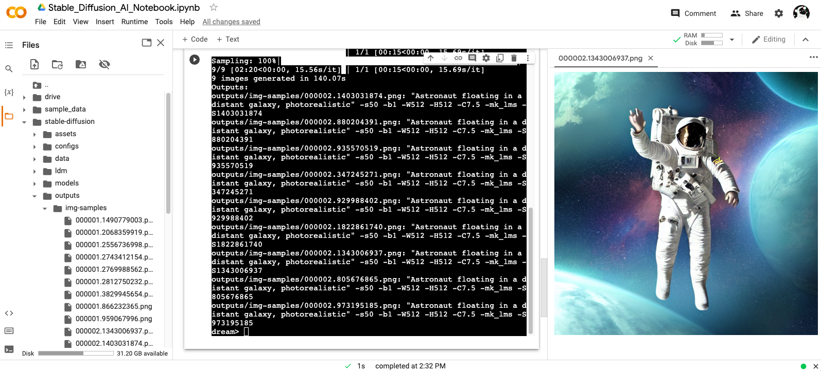Screen dimensions: 821x371
Task: Click the Share button
Action: pos(747,13)
